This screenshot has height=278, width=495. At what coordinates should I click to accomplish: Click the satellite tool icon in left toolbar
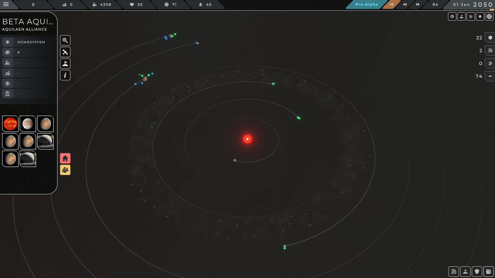click(65, 52)
